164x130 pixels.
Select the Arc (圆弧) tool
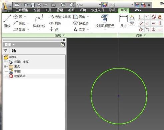19,23
